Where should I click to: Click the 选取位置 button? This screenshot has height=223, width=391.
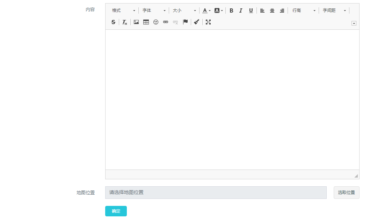[346, 193]
